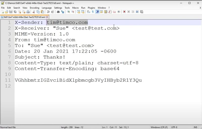Click the UTF-8 encoding status entry

click(x=174, y=127)
